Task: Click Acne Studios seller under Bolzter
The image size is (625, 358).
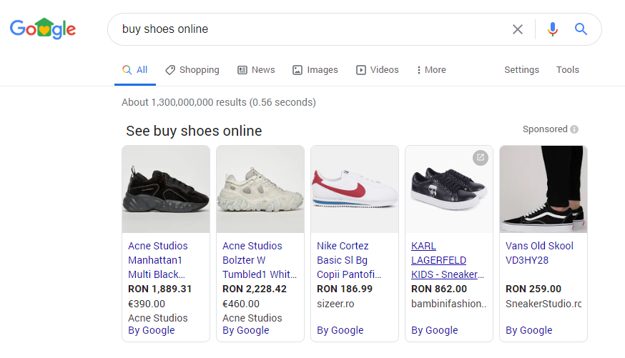Action: pos(252,318)
